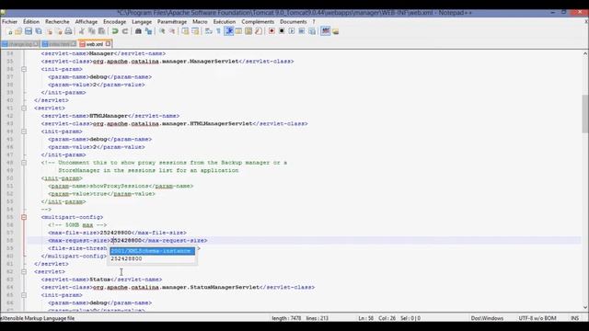The height and width of the screenshot is (331, 589).
Task: Save the recorded macro icon
Action: pos(312,31)
